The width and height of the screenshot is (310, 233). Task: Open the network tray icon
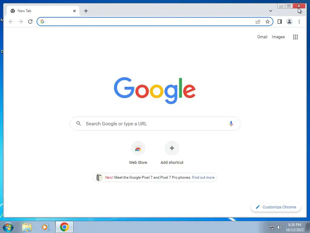pyautogui.click(x=272, y=227)
